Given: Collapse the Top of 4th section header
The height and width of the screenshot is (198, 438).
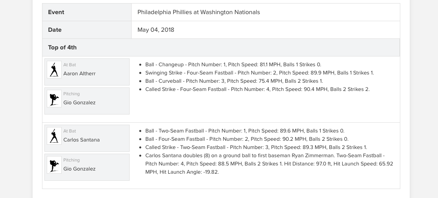Looking at the screenshot, I should pyautogui.click(x=62, y=47).
